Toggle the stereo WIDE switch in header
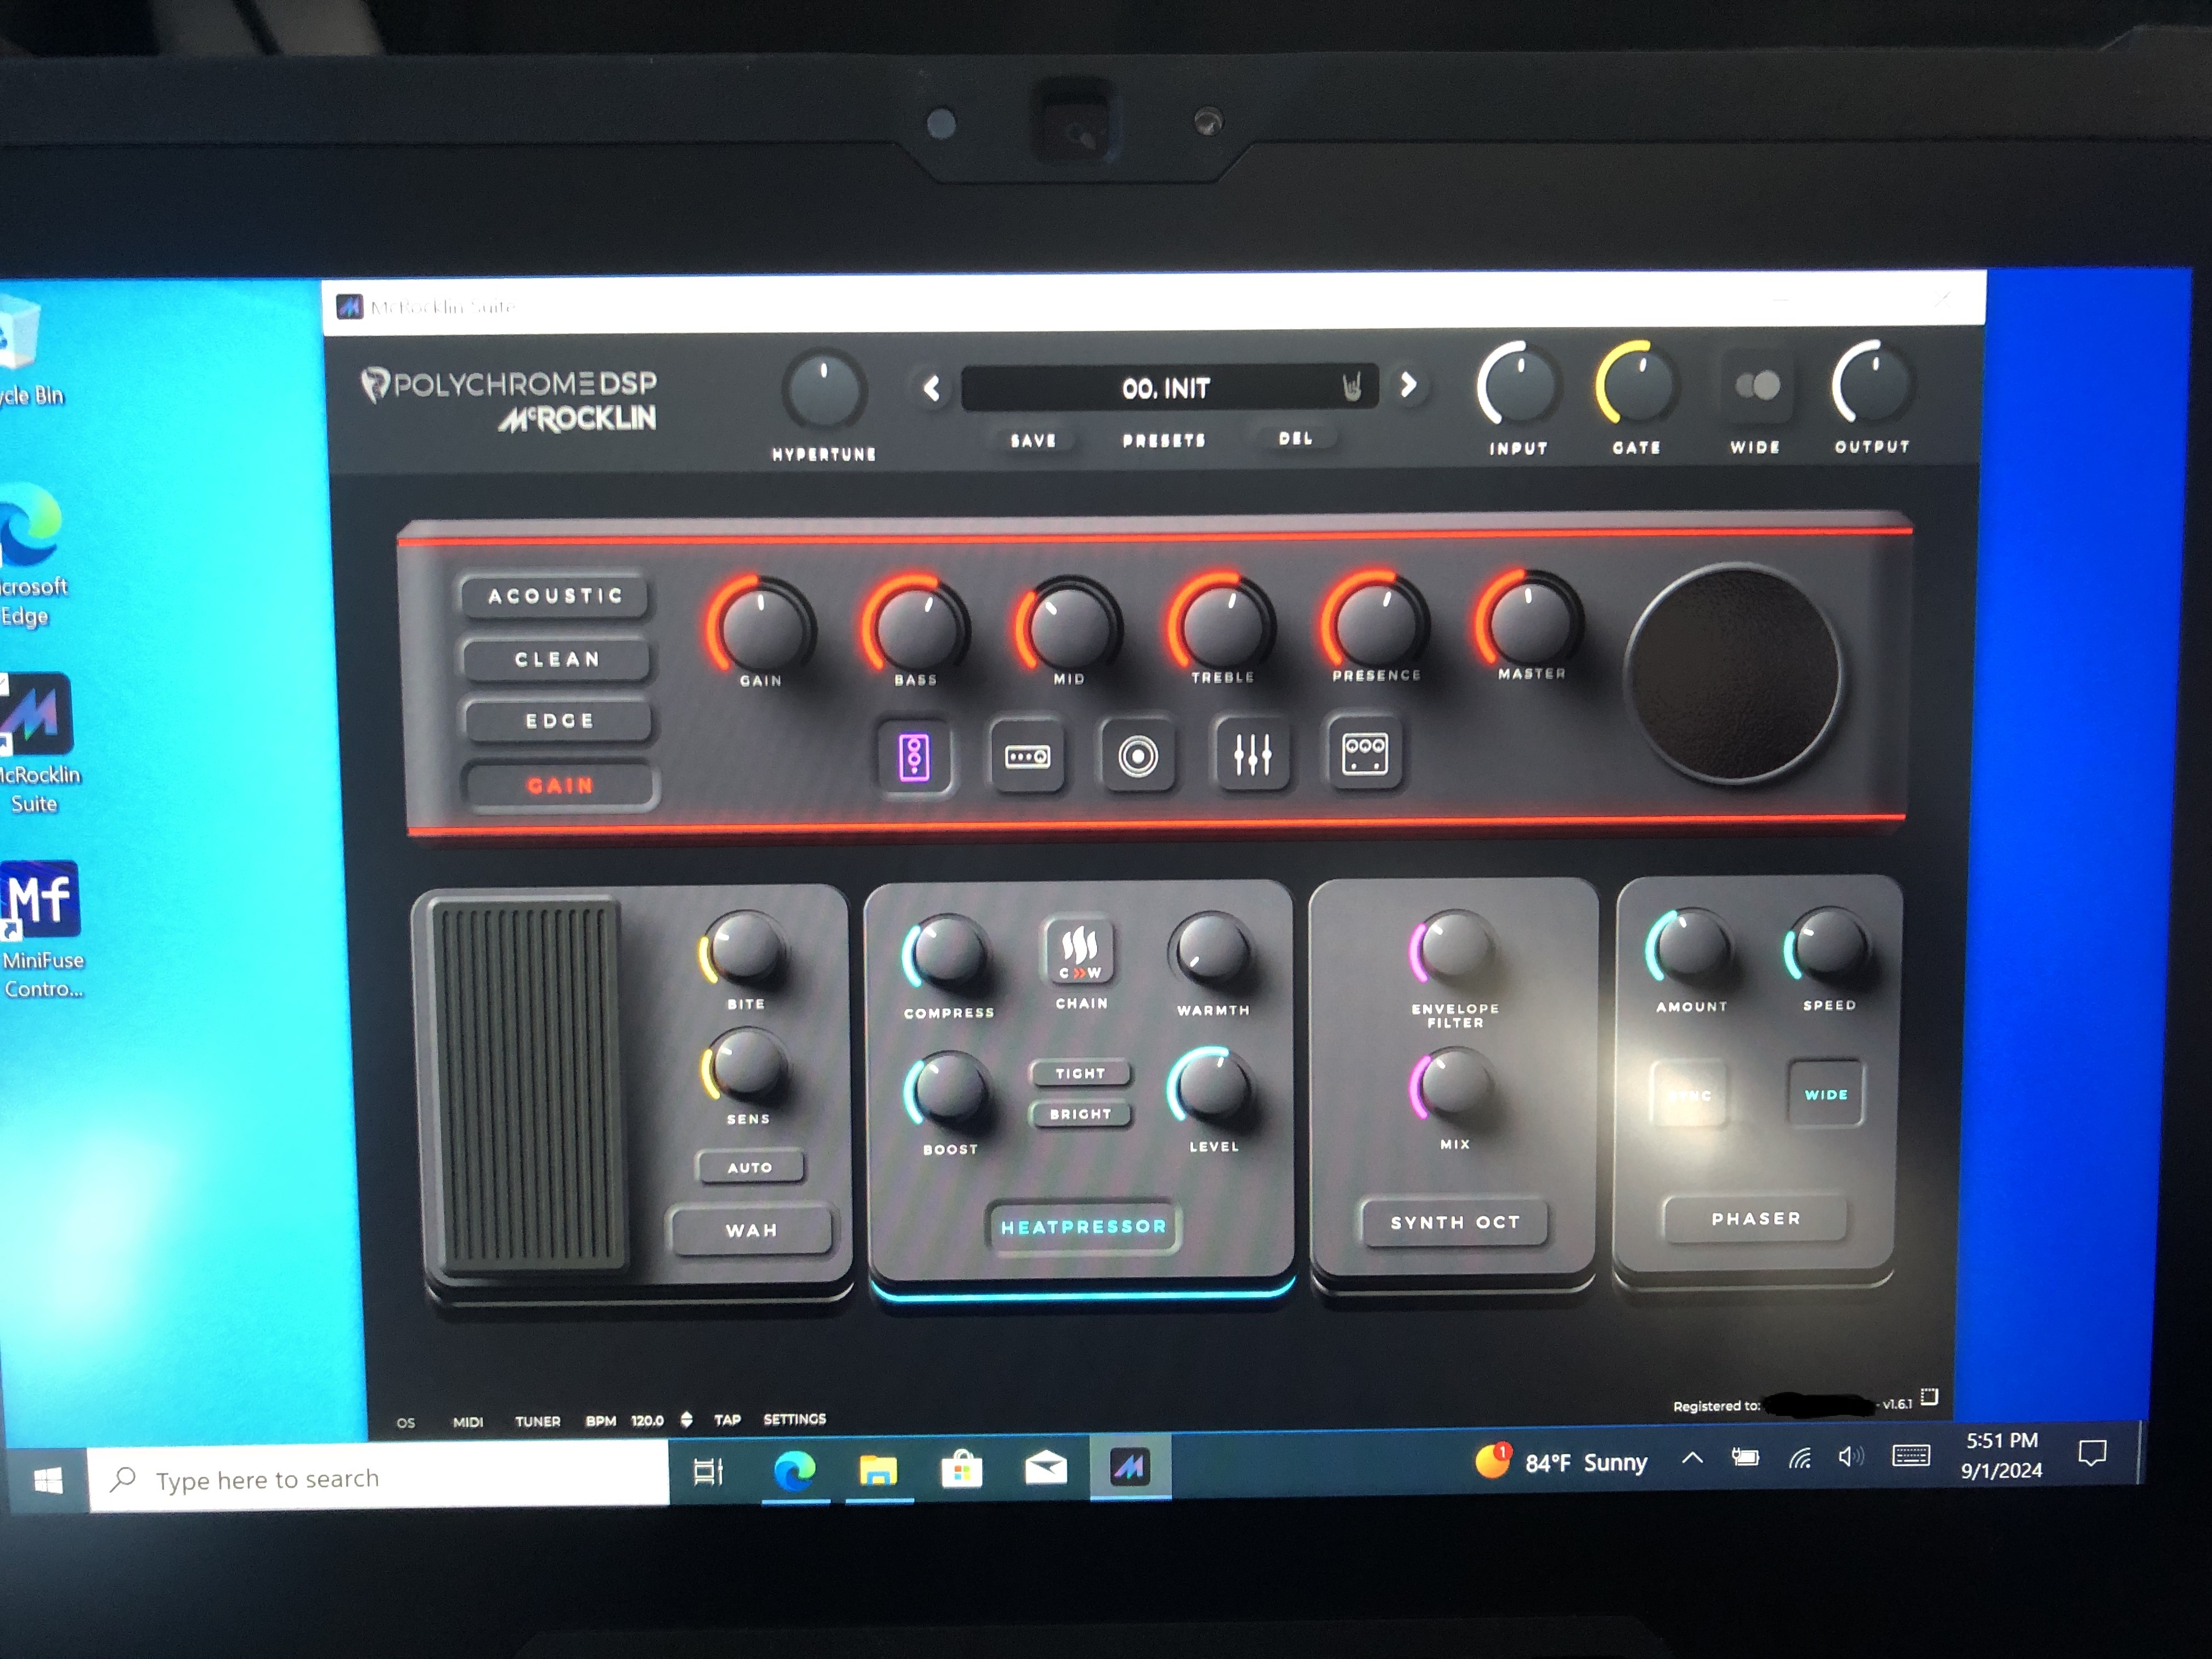The height and width of the screenshot is (1659, 2212). [1757, 386]
